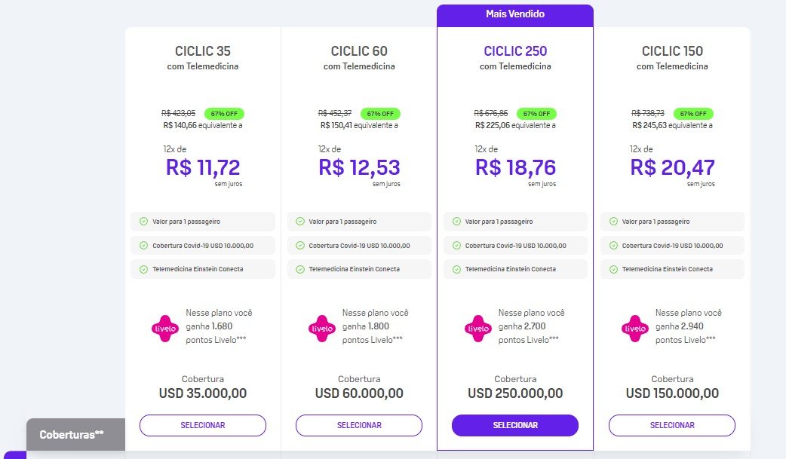The image size is (786, 459).
Task: Click the Livelo logo in CICLIC 35 card
Action: (165, 328)
